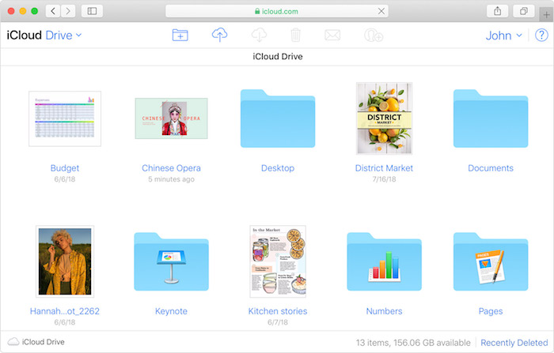Click the Kitchen stories file name

(x=278, y=311)
